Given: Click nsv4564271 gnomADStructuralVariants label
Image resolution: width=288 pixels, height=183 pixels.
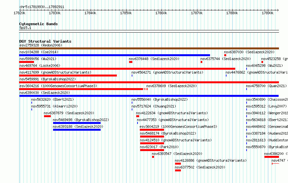Looking at the screenshot, I should click(167, 72).
